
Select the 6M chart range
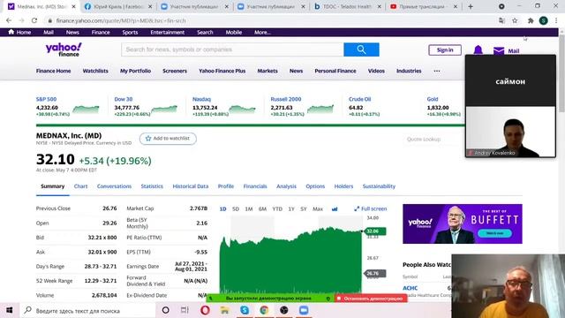(262, 208)
